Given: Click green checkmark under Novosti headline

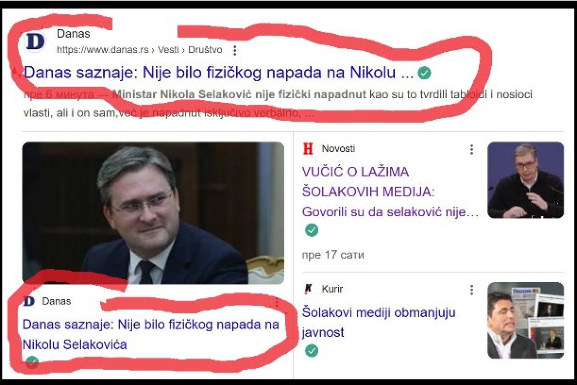Looking at the screenshot, I should (x=312, y=231).
